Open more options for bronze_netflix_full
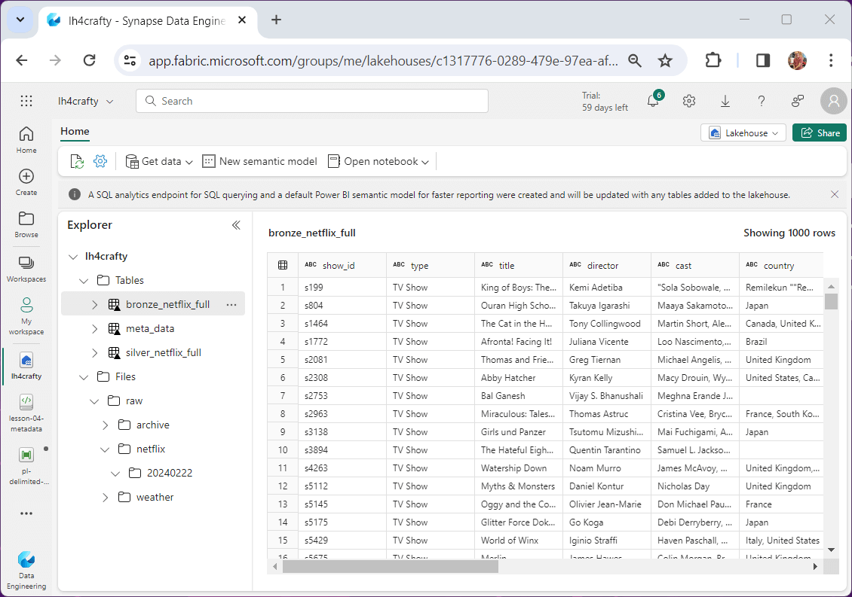Screen dimensions: 852x597 (x=231, y=304)
